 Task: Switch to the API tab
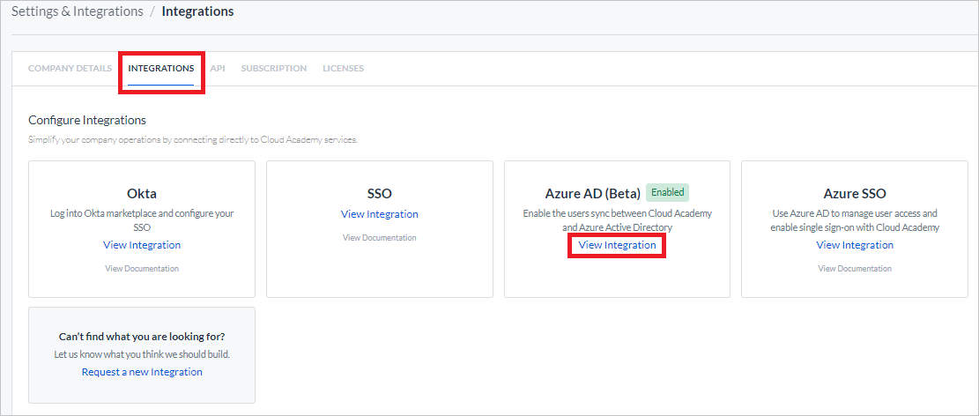coord(218,68)
